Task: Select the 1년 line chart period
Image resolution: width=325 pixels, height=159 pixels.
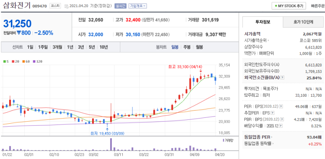Action: coord(70,47)
